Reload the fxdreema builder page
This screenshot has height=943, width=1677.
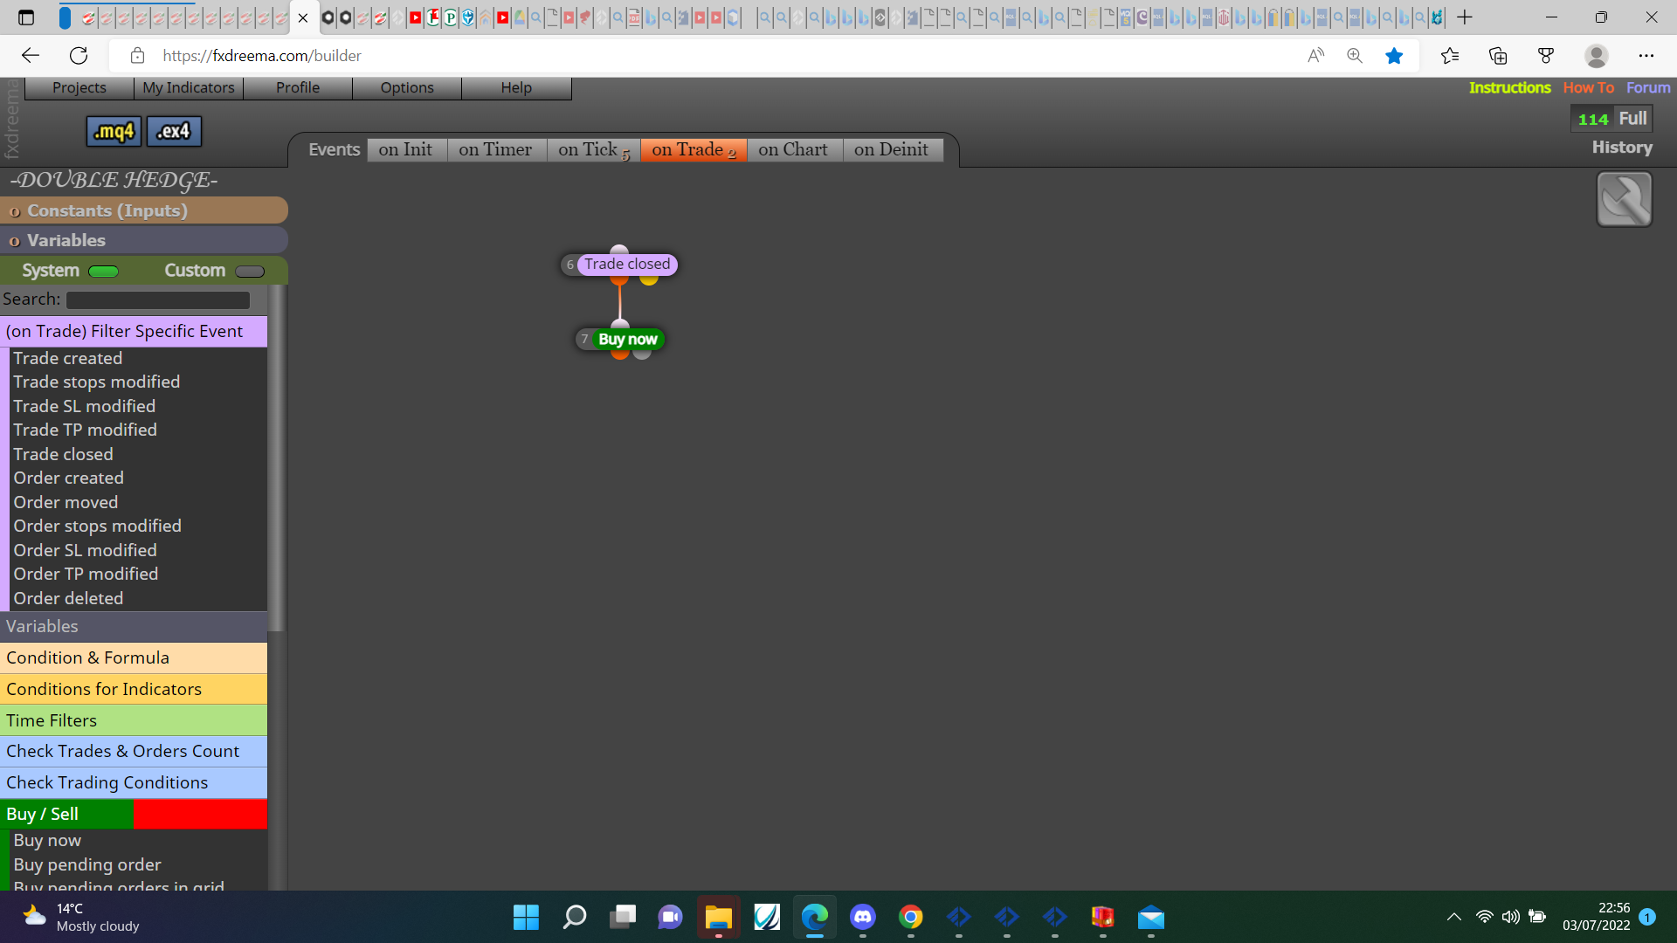click(x=79, y=56)
